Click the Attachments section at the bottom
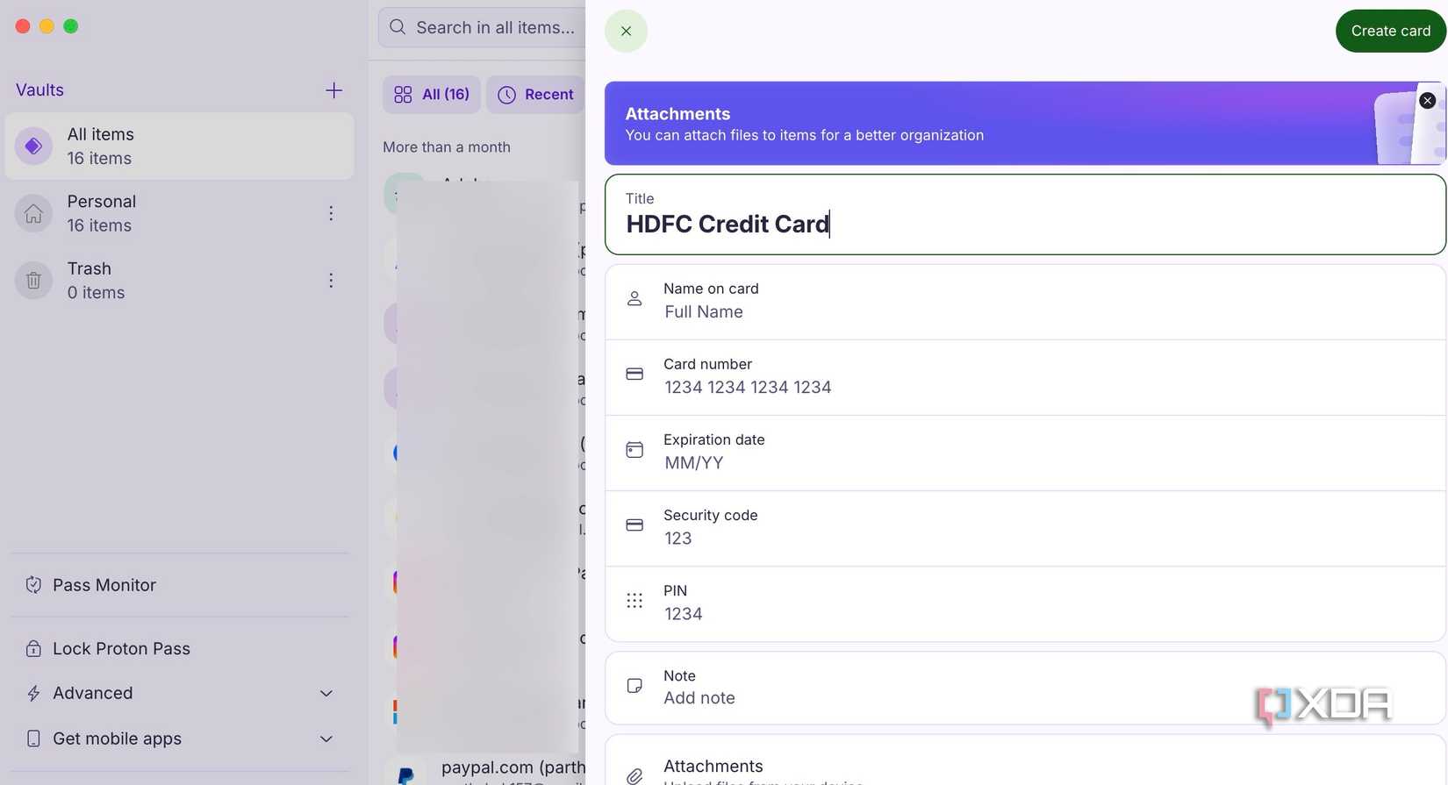Screen dimensions: 1448x785 pos(1025,760)
